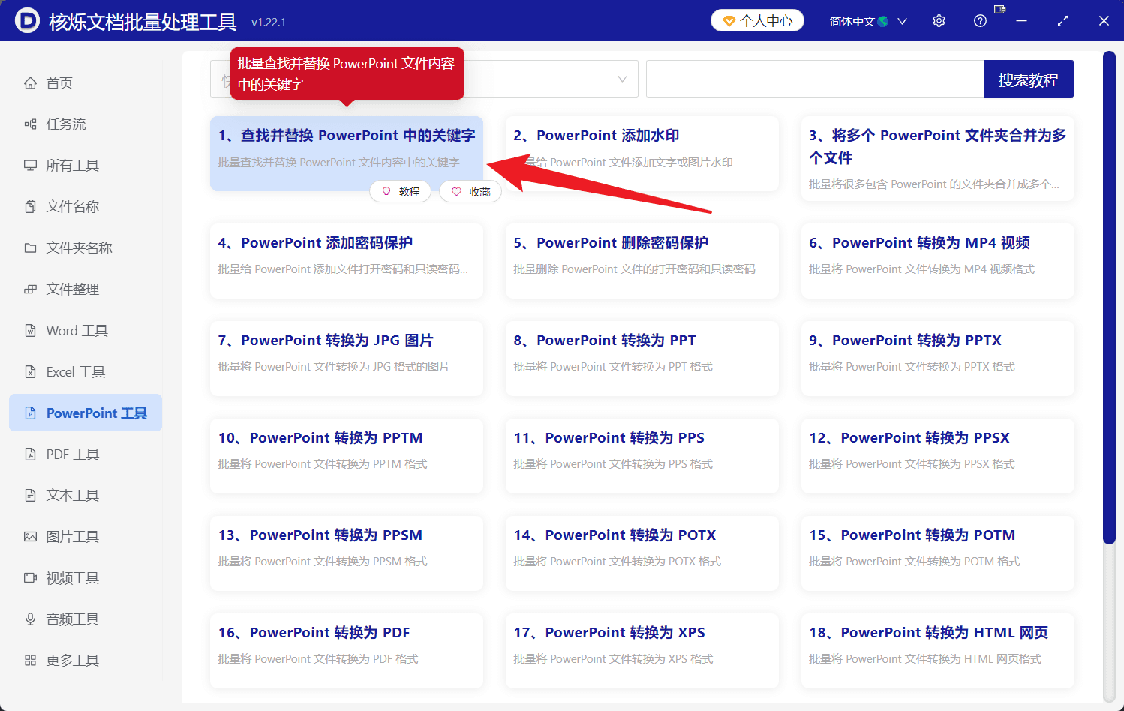The image size is (1124, 711).
Task: Click the 任务流 workflow icon
Action: click(30, 124)
